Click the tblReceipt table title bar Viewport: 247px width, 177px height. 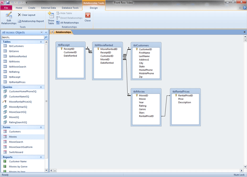(x=70, y=45)
